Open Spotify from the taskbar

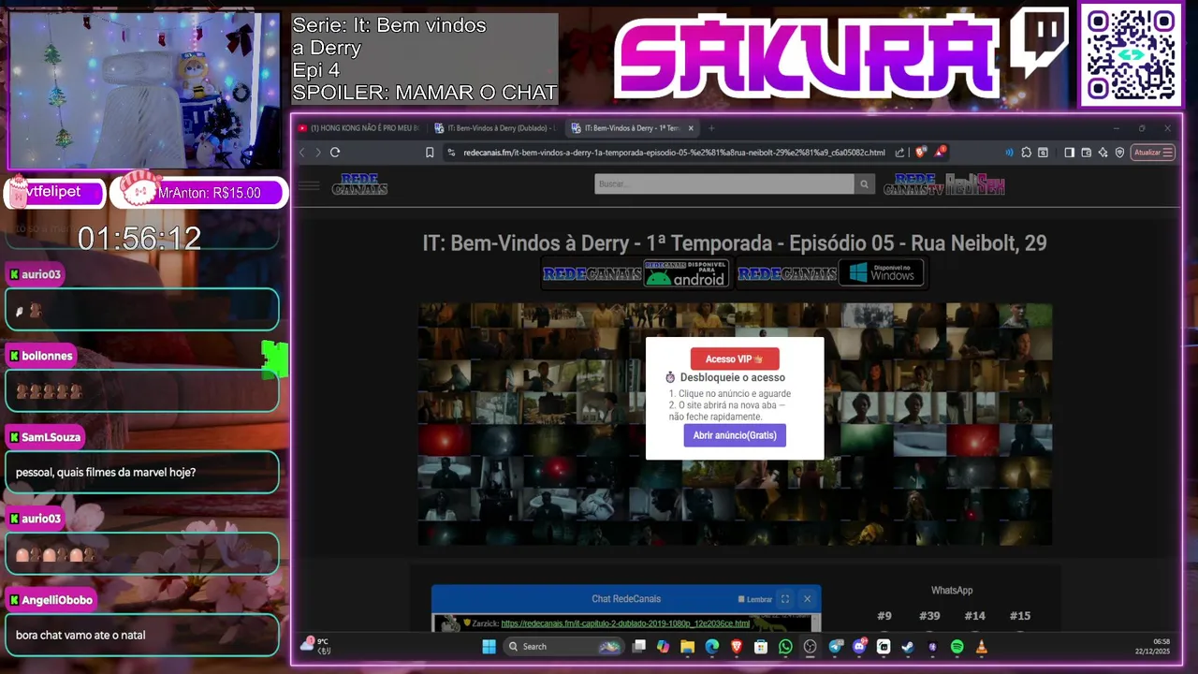tap(957, 647)
